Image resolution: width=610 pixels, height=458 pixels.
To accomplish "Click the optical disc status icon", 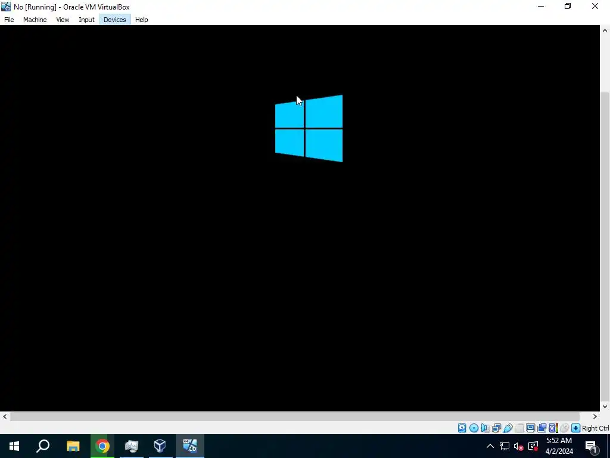I will pyautogui.click(x=474, y=428).
